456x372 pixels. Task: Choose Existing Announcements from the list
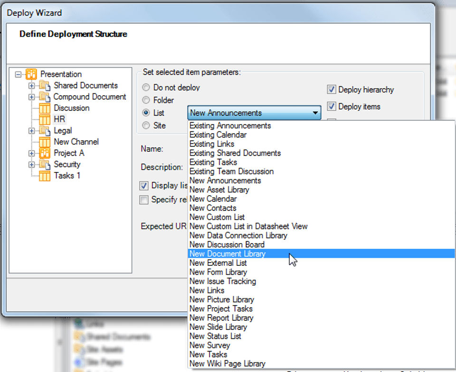(x=322, y=126)
